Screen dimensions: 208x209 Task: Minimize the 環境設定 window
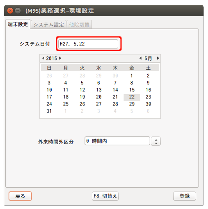18,11
